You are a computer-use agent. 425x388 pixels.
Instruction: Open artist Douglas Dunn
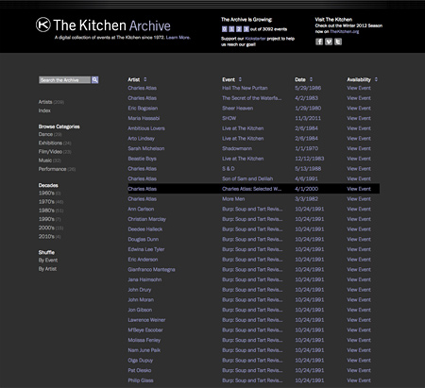[x=144, y=239]
